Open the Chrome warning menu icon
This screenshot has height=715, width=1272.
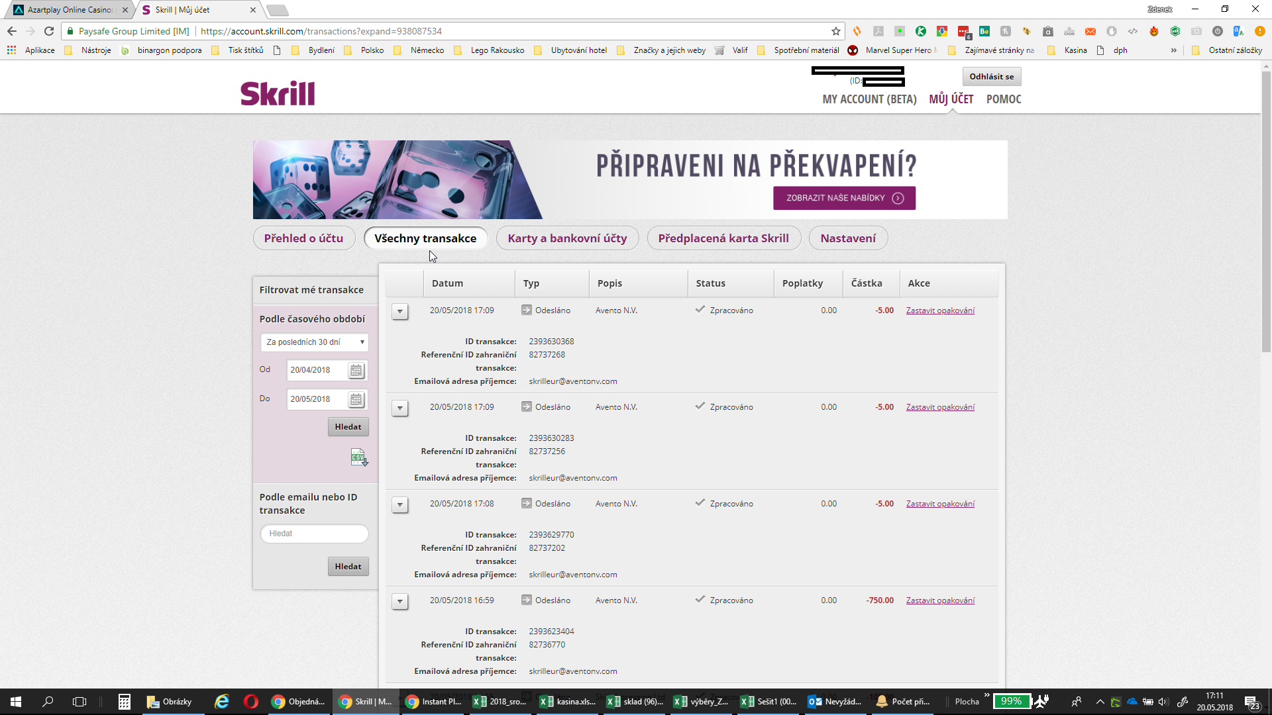point(1259,31)
